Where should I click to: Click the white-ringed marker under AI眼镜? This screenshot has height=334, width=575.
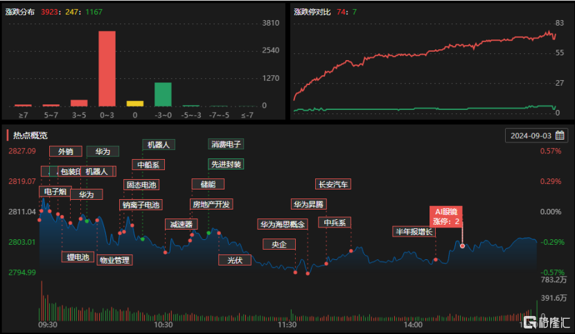(462, 245)
